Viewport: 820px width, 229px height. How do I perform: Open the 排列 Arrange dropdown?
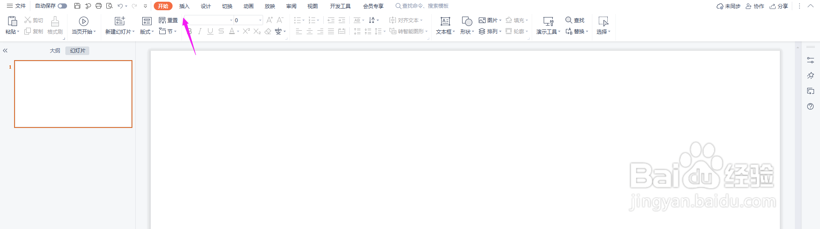[x=490, y=31]
